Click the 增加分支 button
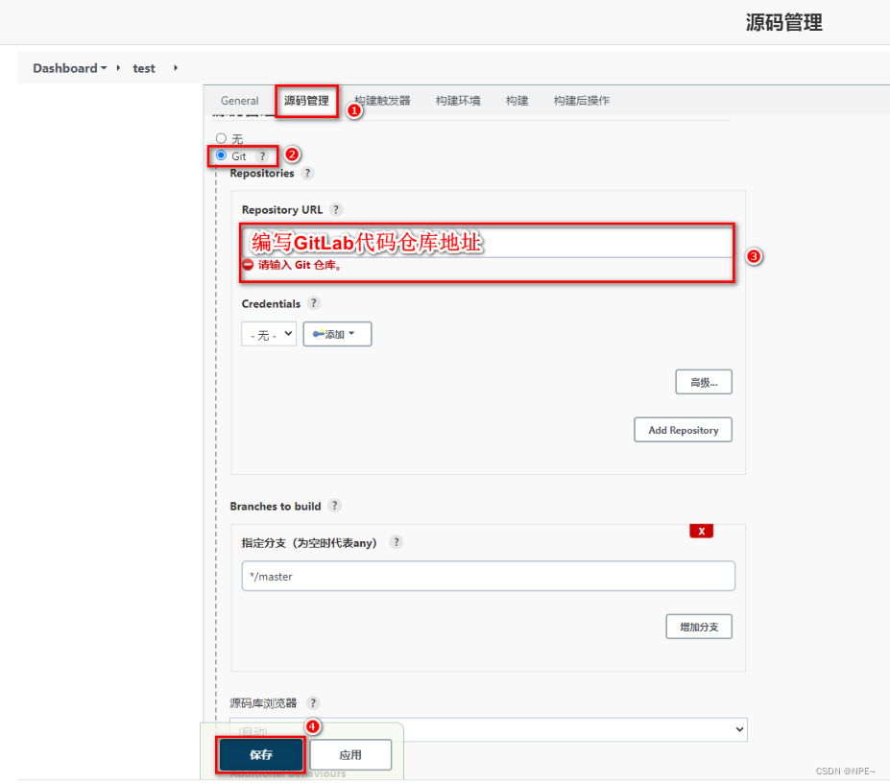The height and width of the screenshot is (784, 890). point(699,627)
